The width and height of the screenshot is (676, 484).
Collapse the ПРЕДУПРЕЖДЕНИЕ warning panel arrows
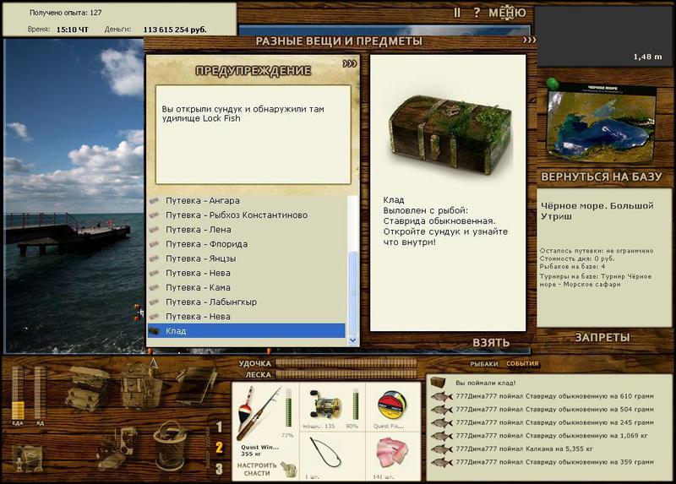coord(350,64)
